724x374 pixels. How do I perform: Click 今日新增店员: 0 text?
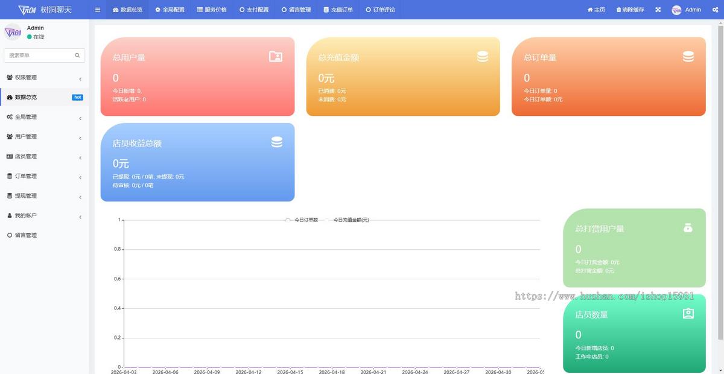pos(595,348)
